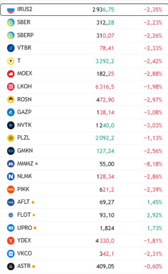This screenshot has width=168, height=274.
Task: Click the ASTR black logo icon
Action: (11, 267)
